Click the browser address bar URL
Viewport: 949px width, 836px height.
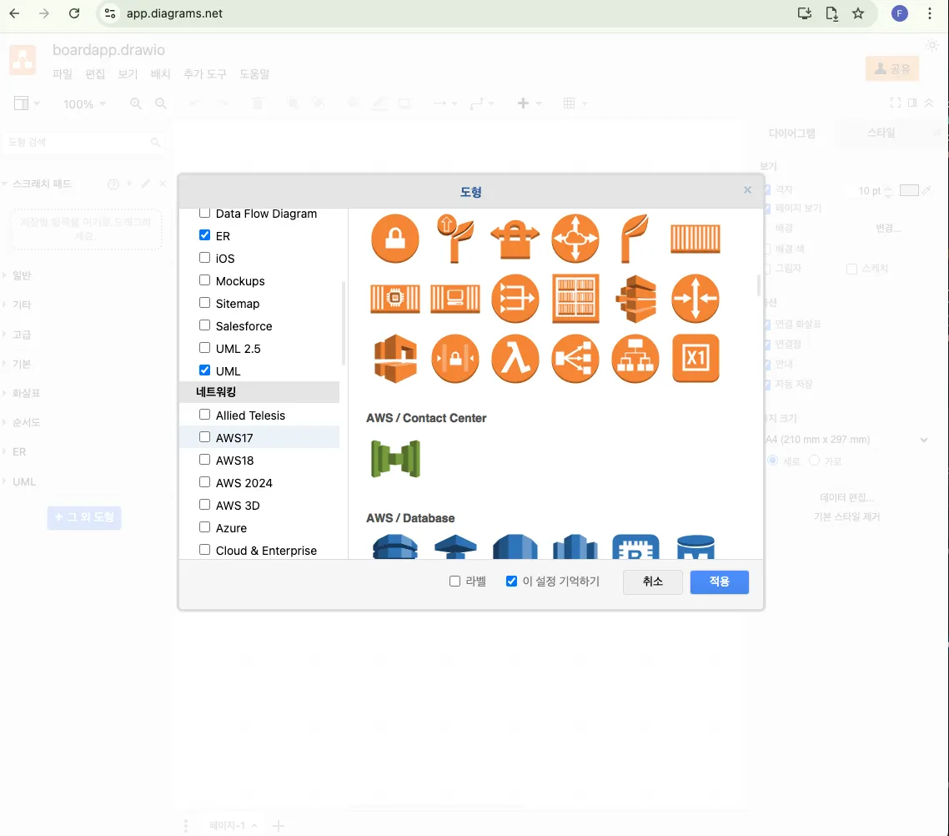tap(174, 13)
